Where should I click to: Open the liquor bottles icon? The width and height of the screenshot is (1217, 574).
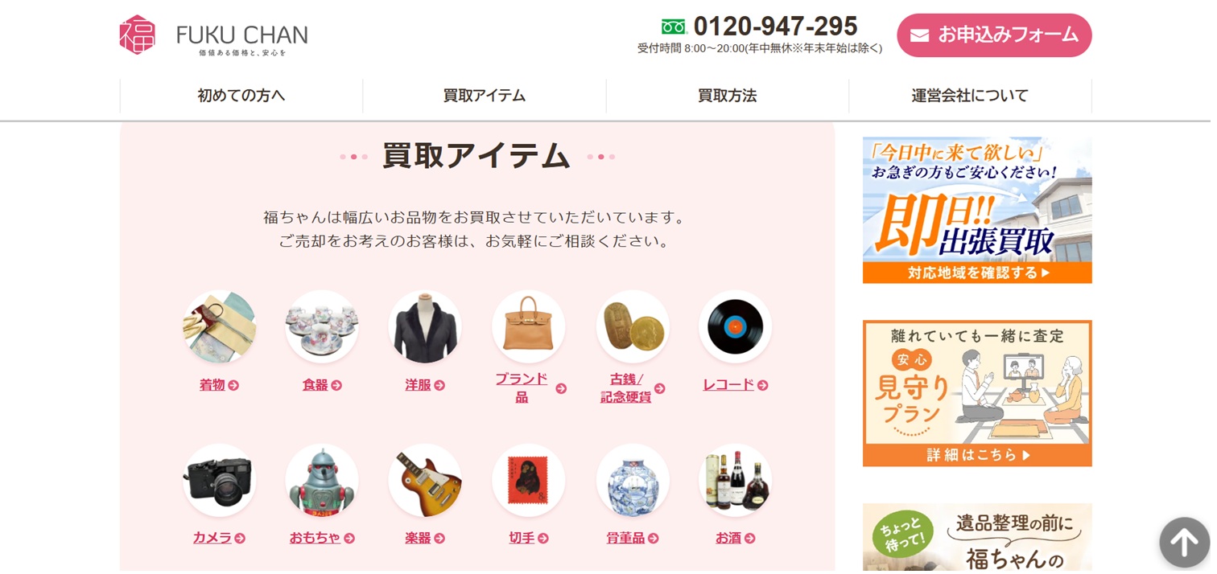(x=736, y=481)
